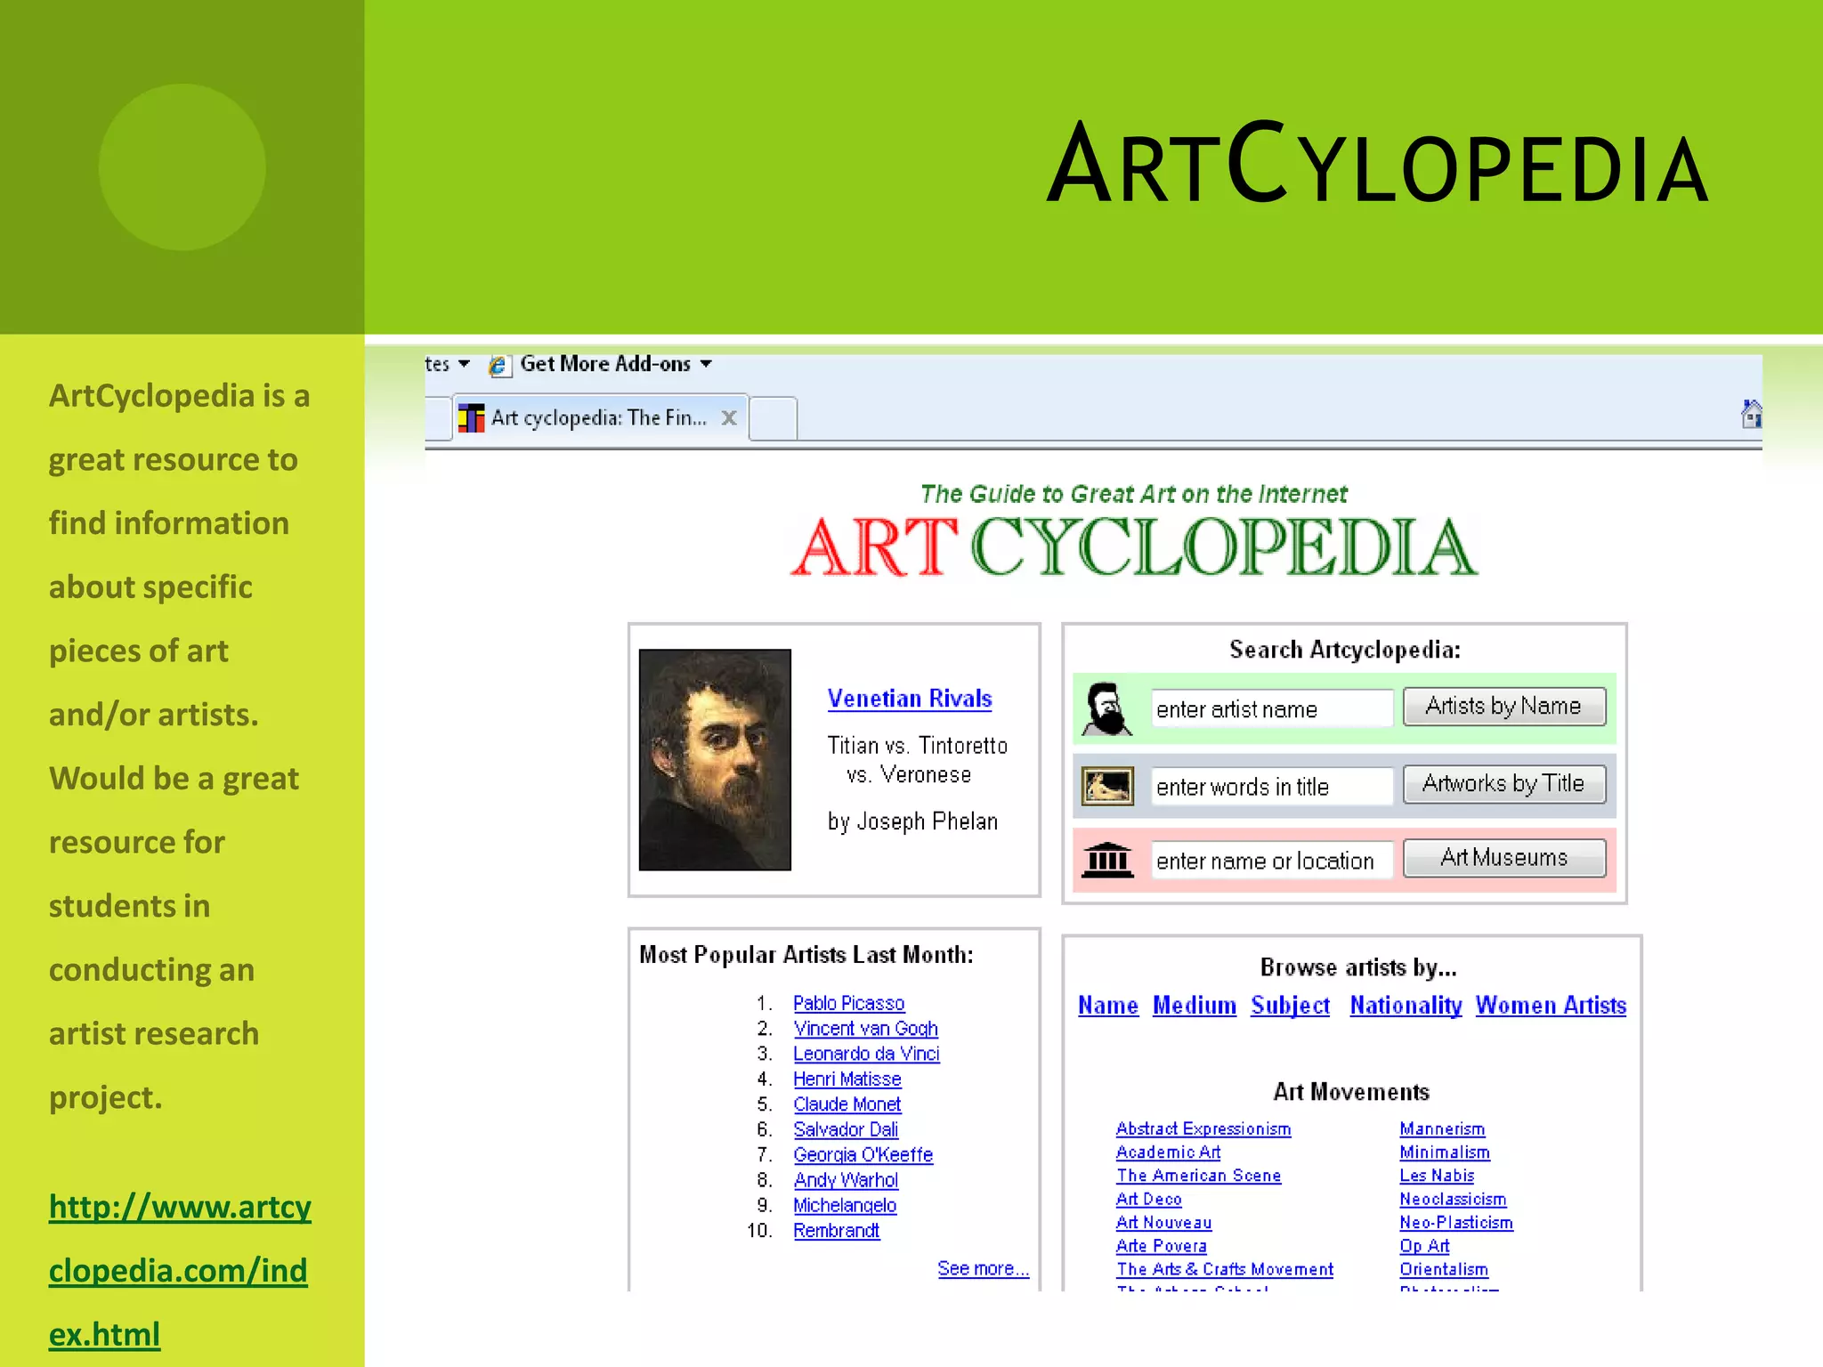Click the 'enter words in title' field
Image resolution: width=1823 pixels, height=1367 pixels.
click(1272, 787)
